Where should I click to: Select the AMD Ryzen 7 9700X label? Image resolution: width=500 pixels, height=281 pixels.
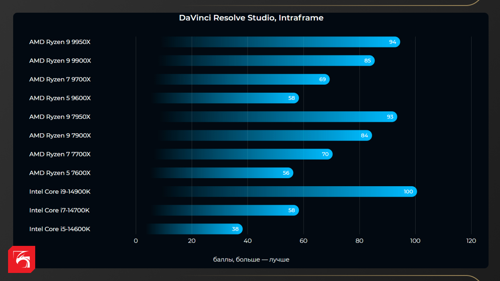pyautogui.click(x=60, y=79)
